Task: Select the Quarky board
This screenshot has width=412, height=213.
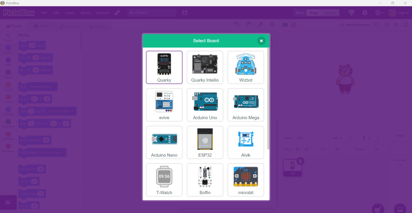Action: (x=164, y=67)
